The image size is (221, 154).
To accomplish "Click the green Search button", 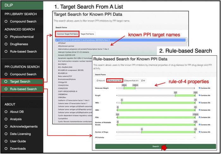I will click(x=156, y=146).
